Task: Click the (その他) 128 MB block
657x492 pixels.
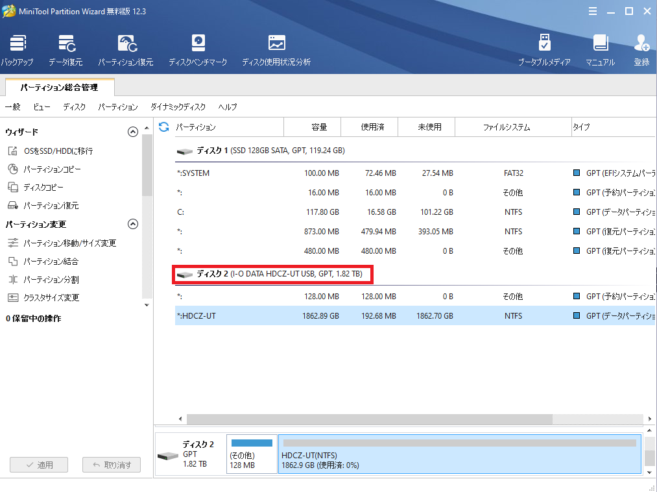Action: click(x=252, y=454)
